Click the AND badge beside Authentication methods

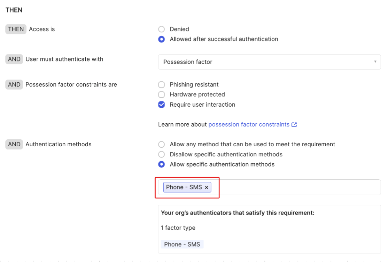click(x=14, y=144)
